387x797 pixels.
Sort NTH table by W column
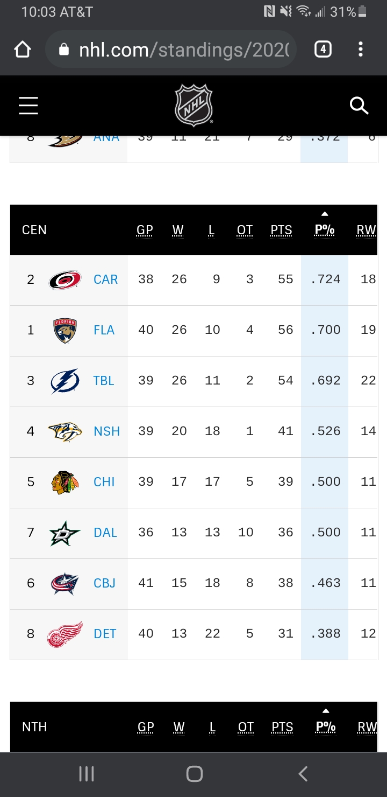pyautogui.click(x=179, y=728)
